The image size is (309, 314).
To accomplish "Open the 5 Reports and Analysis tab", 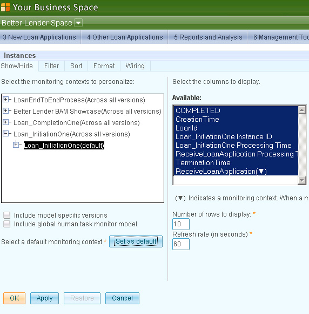I will (x=208, y=37).
